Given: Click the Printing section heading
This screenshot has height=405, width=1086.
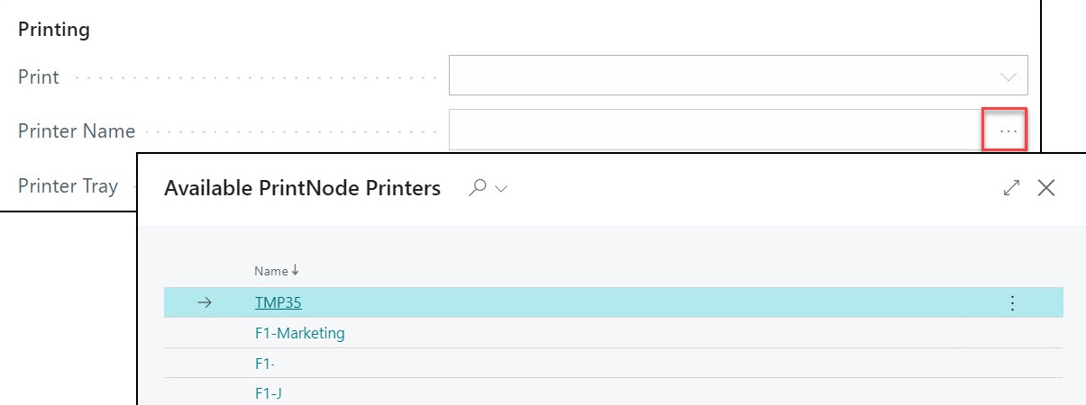Looking at the screenshot, I should point(54,30).
